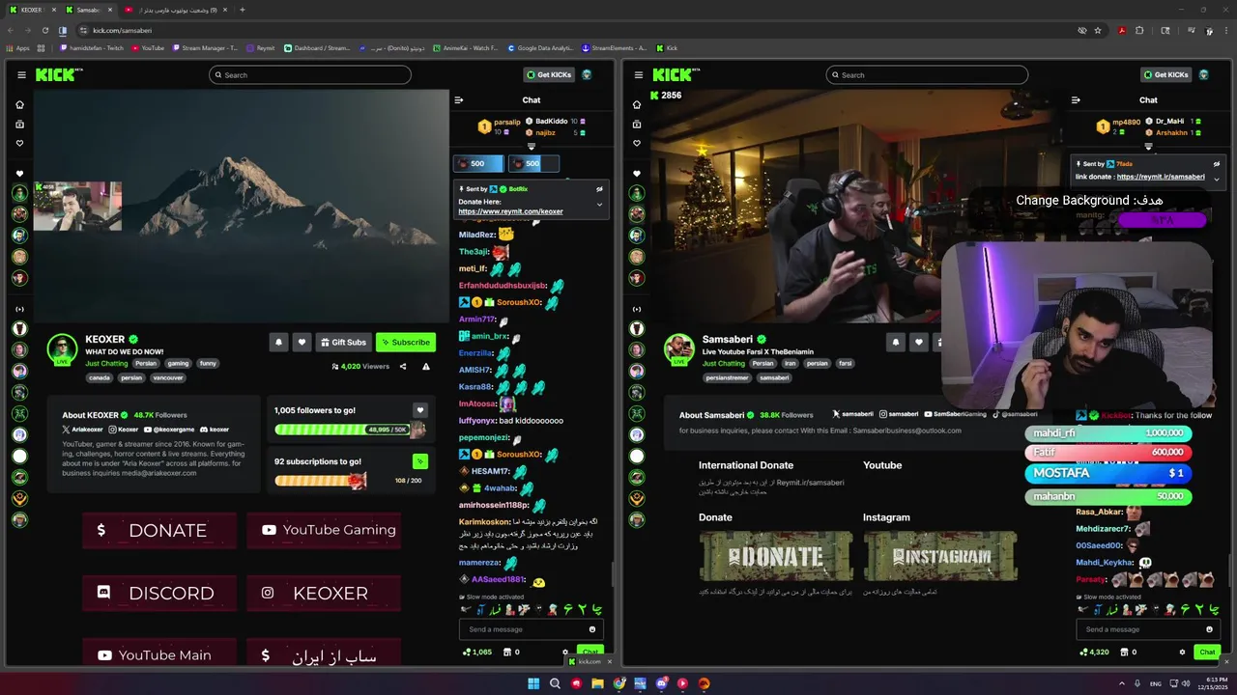Bookmark this page with star icon
The height and width of the screenshot is (695, 1237).
pos(1098,30)
